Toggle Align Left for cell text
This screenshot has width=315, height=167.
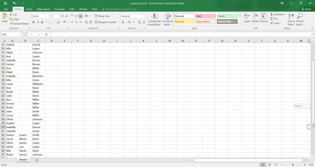(x=72, y=22)
